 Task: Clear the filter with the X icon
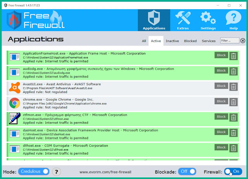tap(243, 41)
